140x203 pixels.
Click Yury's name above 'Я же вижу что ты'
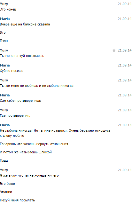pos(4,170)
